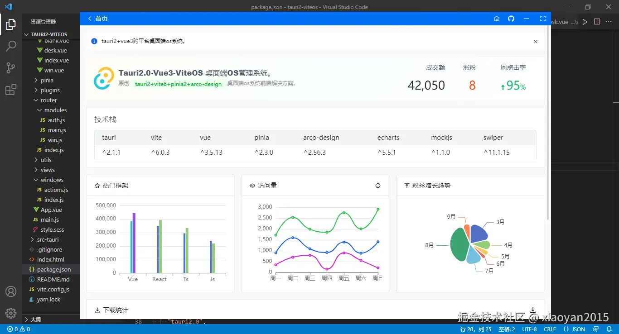Collapse the modules folder

click(55, 110)
